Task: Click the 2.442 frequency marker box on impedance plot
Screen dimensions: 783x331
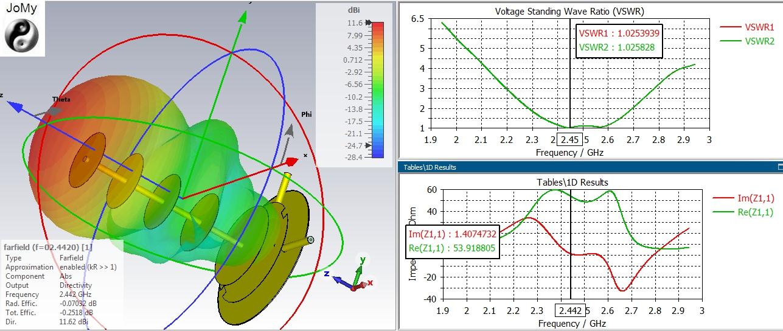Action: click(570, 310)
